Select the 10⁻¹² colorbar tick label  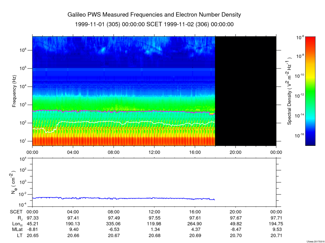tap(299, 96)
